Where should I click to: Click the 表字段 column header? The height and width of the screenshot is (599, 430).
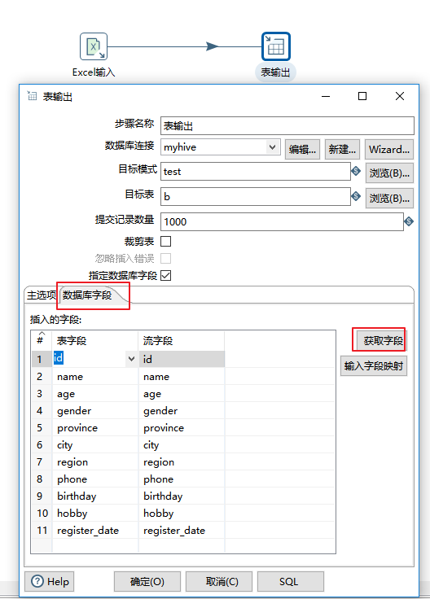click(94, 340)
